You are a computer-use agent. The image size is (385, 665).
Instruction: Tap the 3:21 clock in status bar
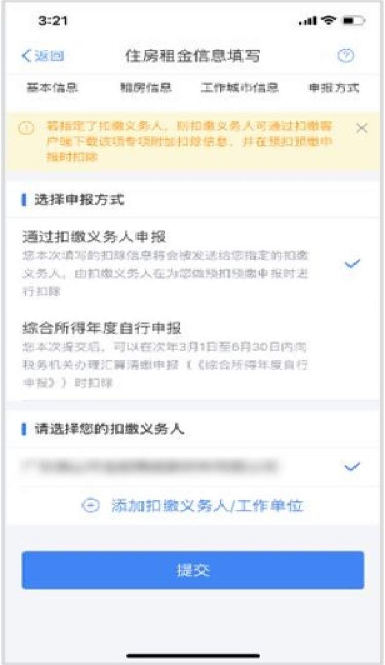point(52,21)
